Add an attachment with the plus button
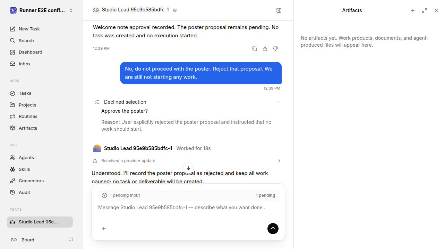 pyautogui.click(x=104, y=229)
